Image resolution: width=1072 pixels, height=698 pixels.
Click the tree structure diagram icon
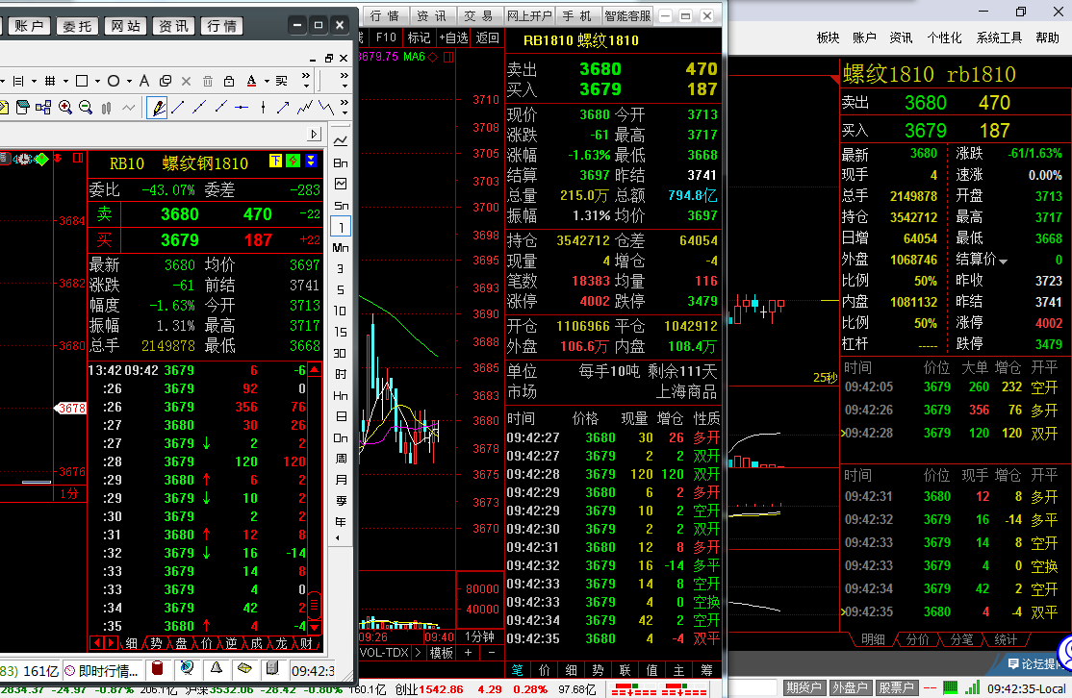pyautogui.click(x=43, y=108)
